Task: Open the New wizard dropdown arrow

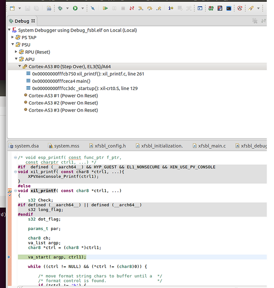Action: click(x=20, y=8)
